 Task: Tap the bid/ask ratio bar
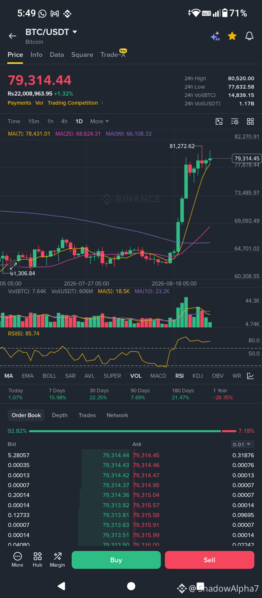132,431
